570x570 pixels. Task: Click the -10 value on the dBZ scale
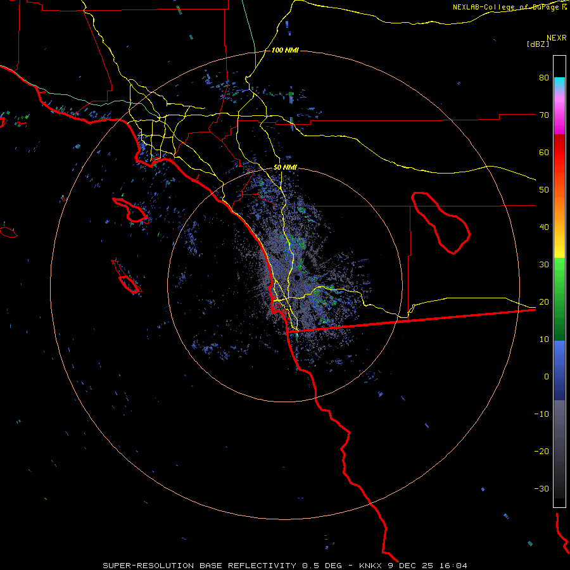pos(541,414)
